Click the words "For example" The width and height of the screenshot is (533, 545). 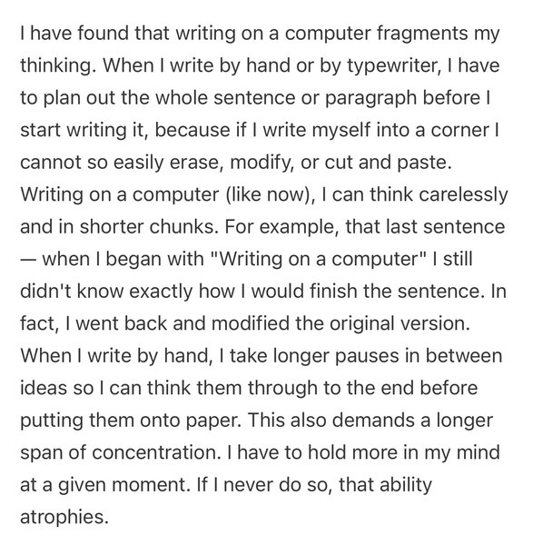(x=281, y=227)
